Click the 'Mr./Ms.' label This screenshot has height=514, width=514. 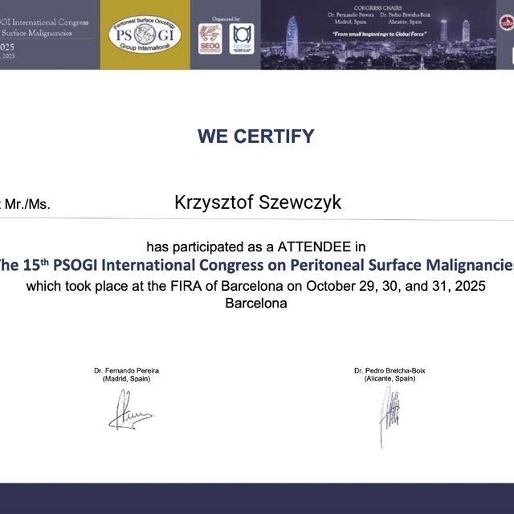[27, 204]
